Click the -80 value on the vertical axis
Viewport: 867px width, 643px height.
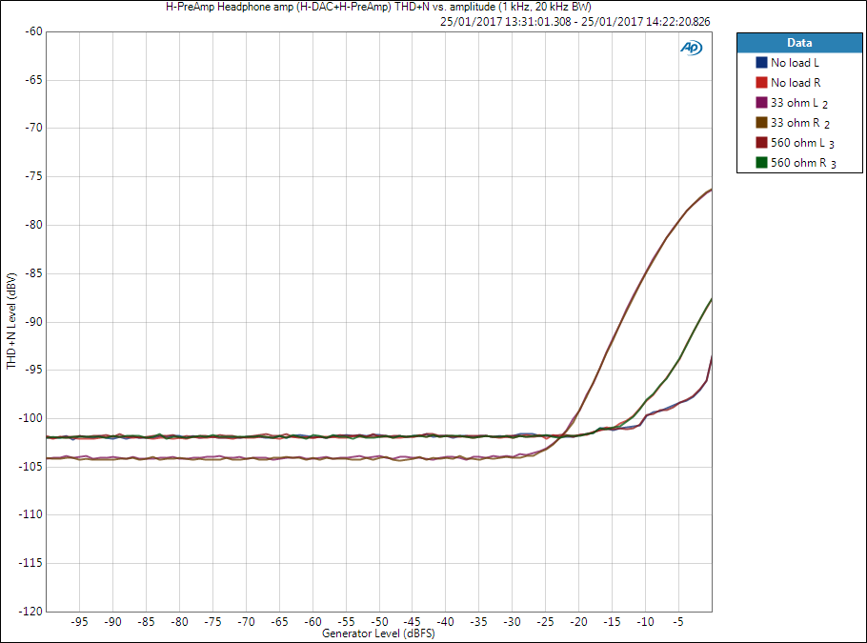[33, 225]
